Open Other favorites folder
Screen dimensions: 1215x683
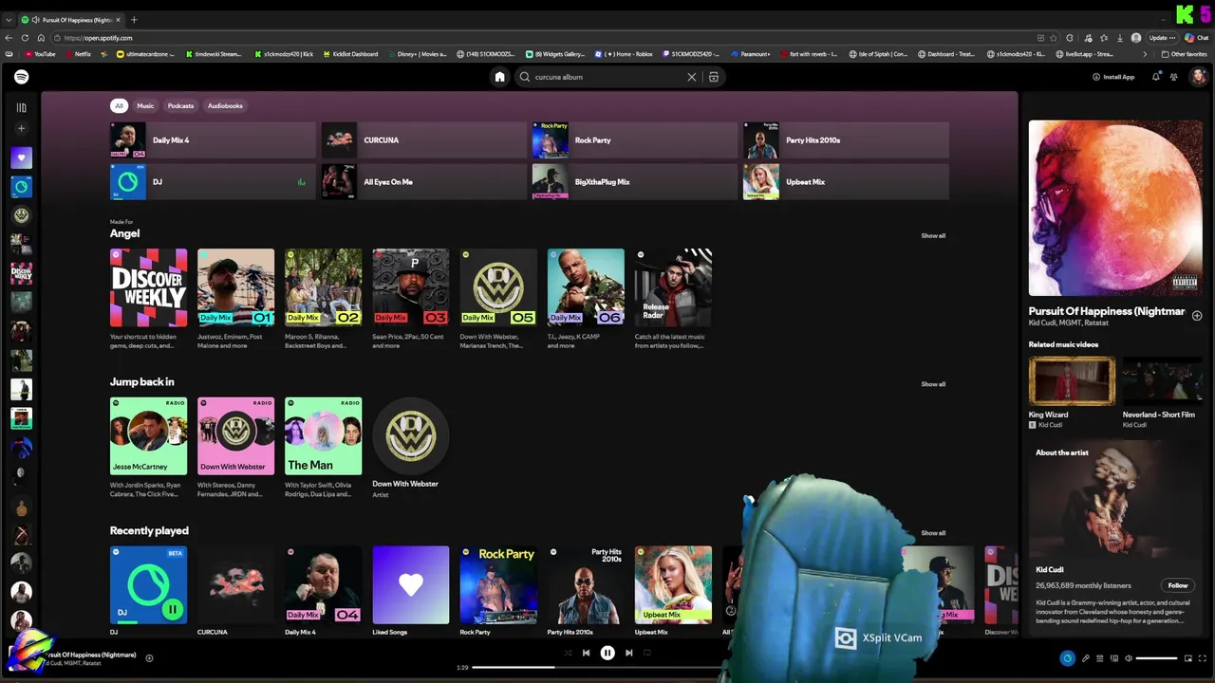1185,54
